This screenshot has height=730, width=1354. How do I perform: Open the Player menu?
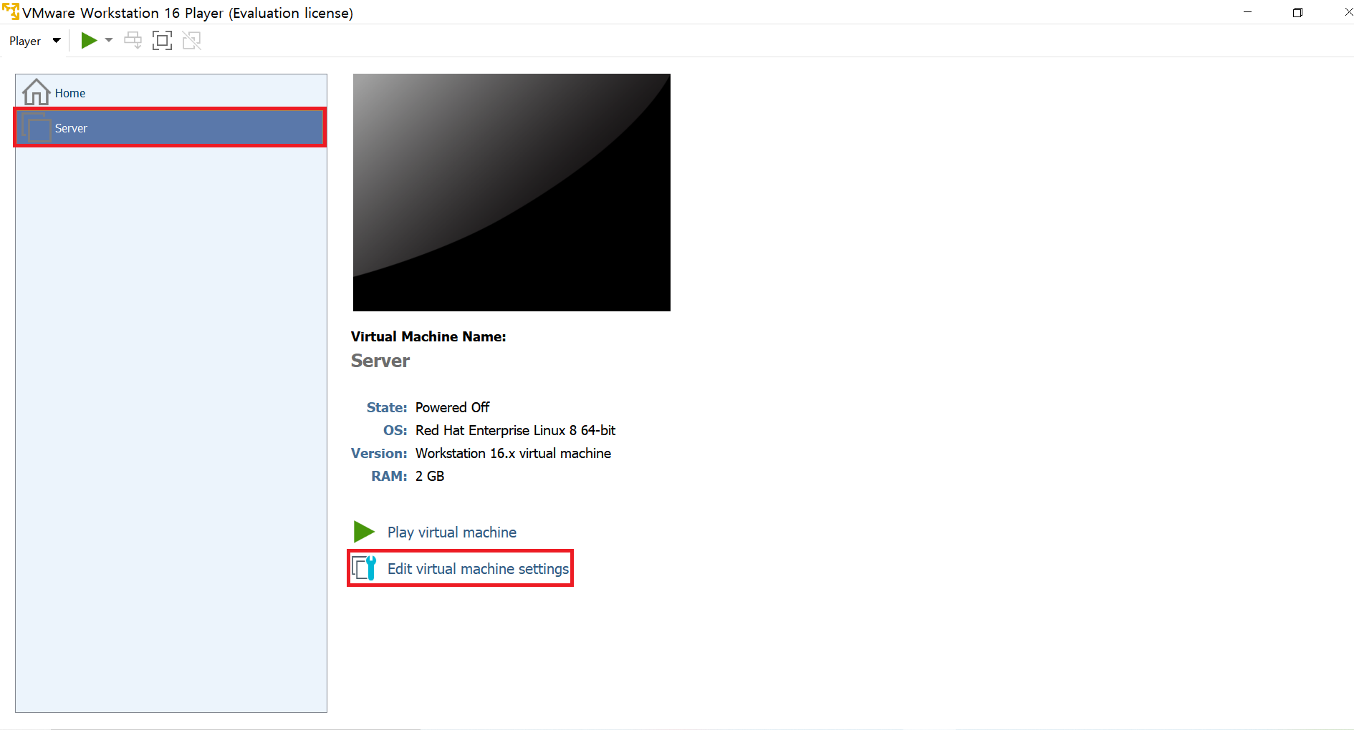point(34,41)
